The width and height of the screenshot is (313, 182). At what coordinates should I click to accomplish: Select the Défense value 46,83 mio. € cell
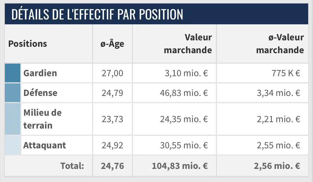point(184,93)
